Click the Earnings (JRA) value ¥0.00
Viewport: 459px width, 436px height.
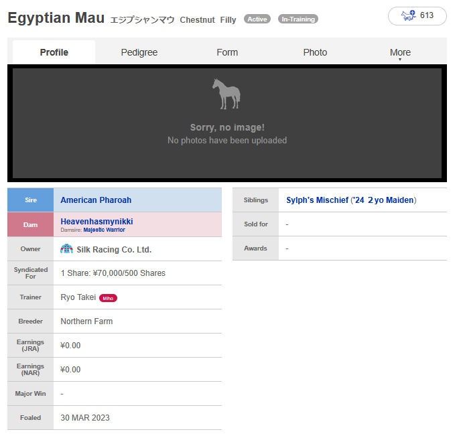[70, 346]
